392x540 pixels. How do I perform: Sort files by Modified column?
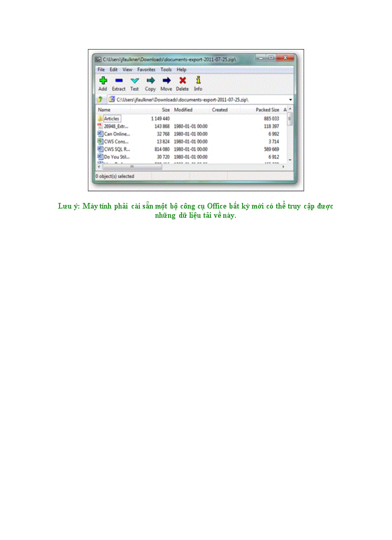tap(183, 110)
